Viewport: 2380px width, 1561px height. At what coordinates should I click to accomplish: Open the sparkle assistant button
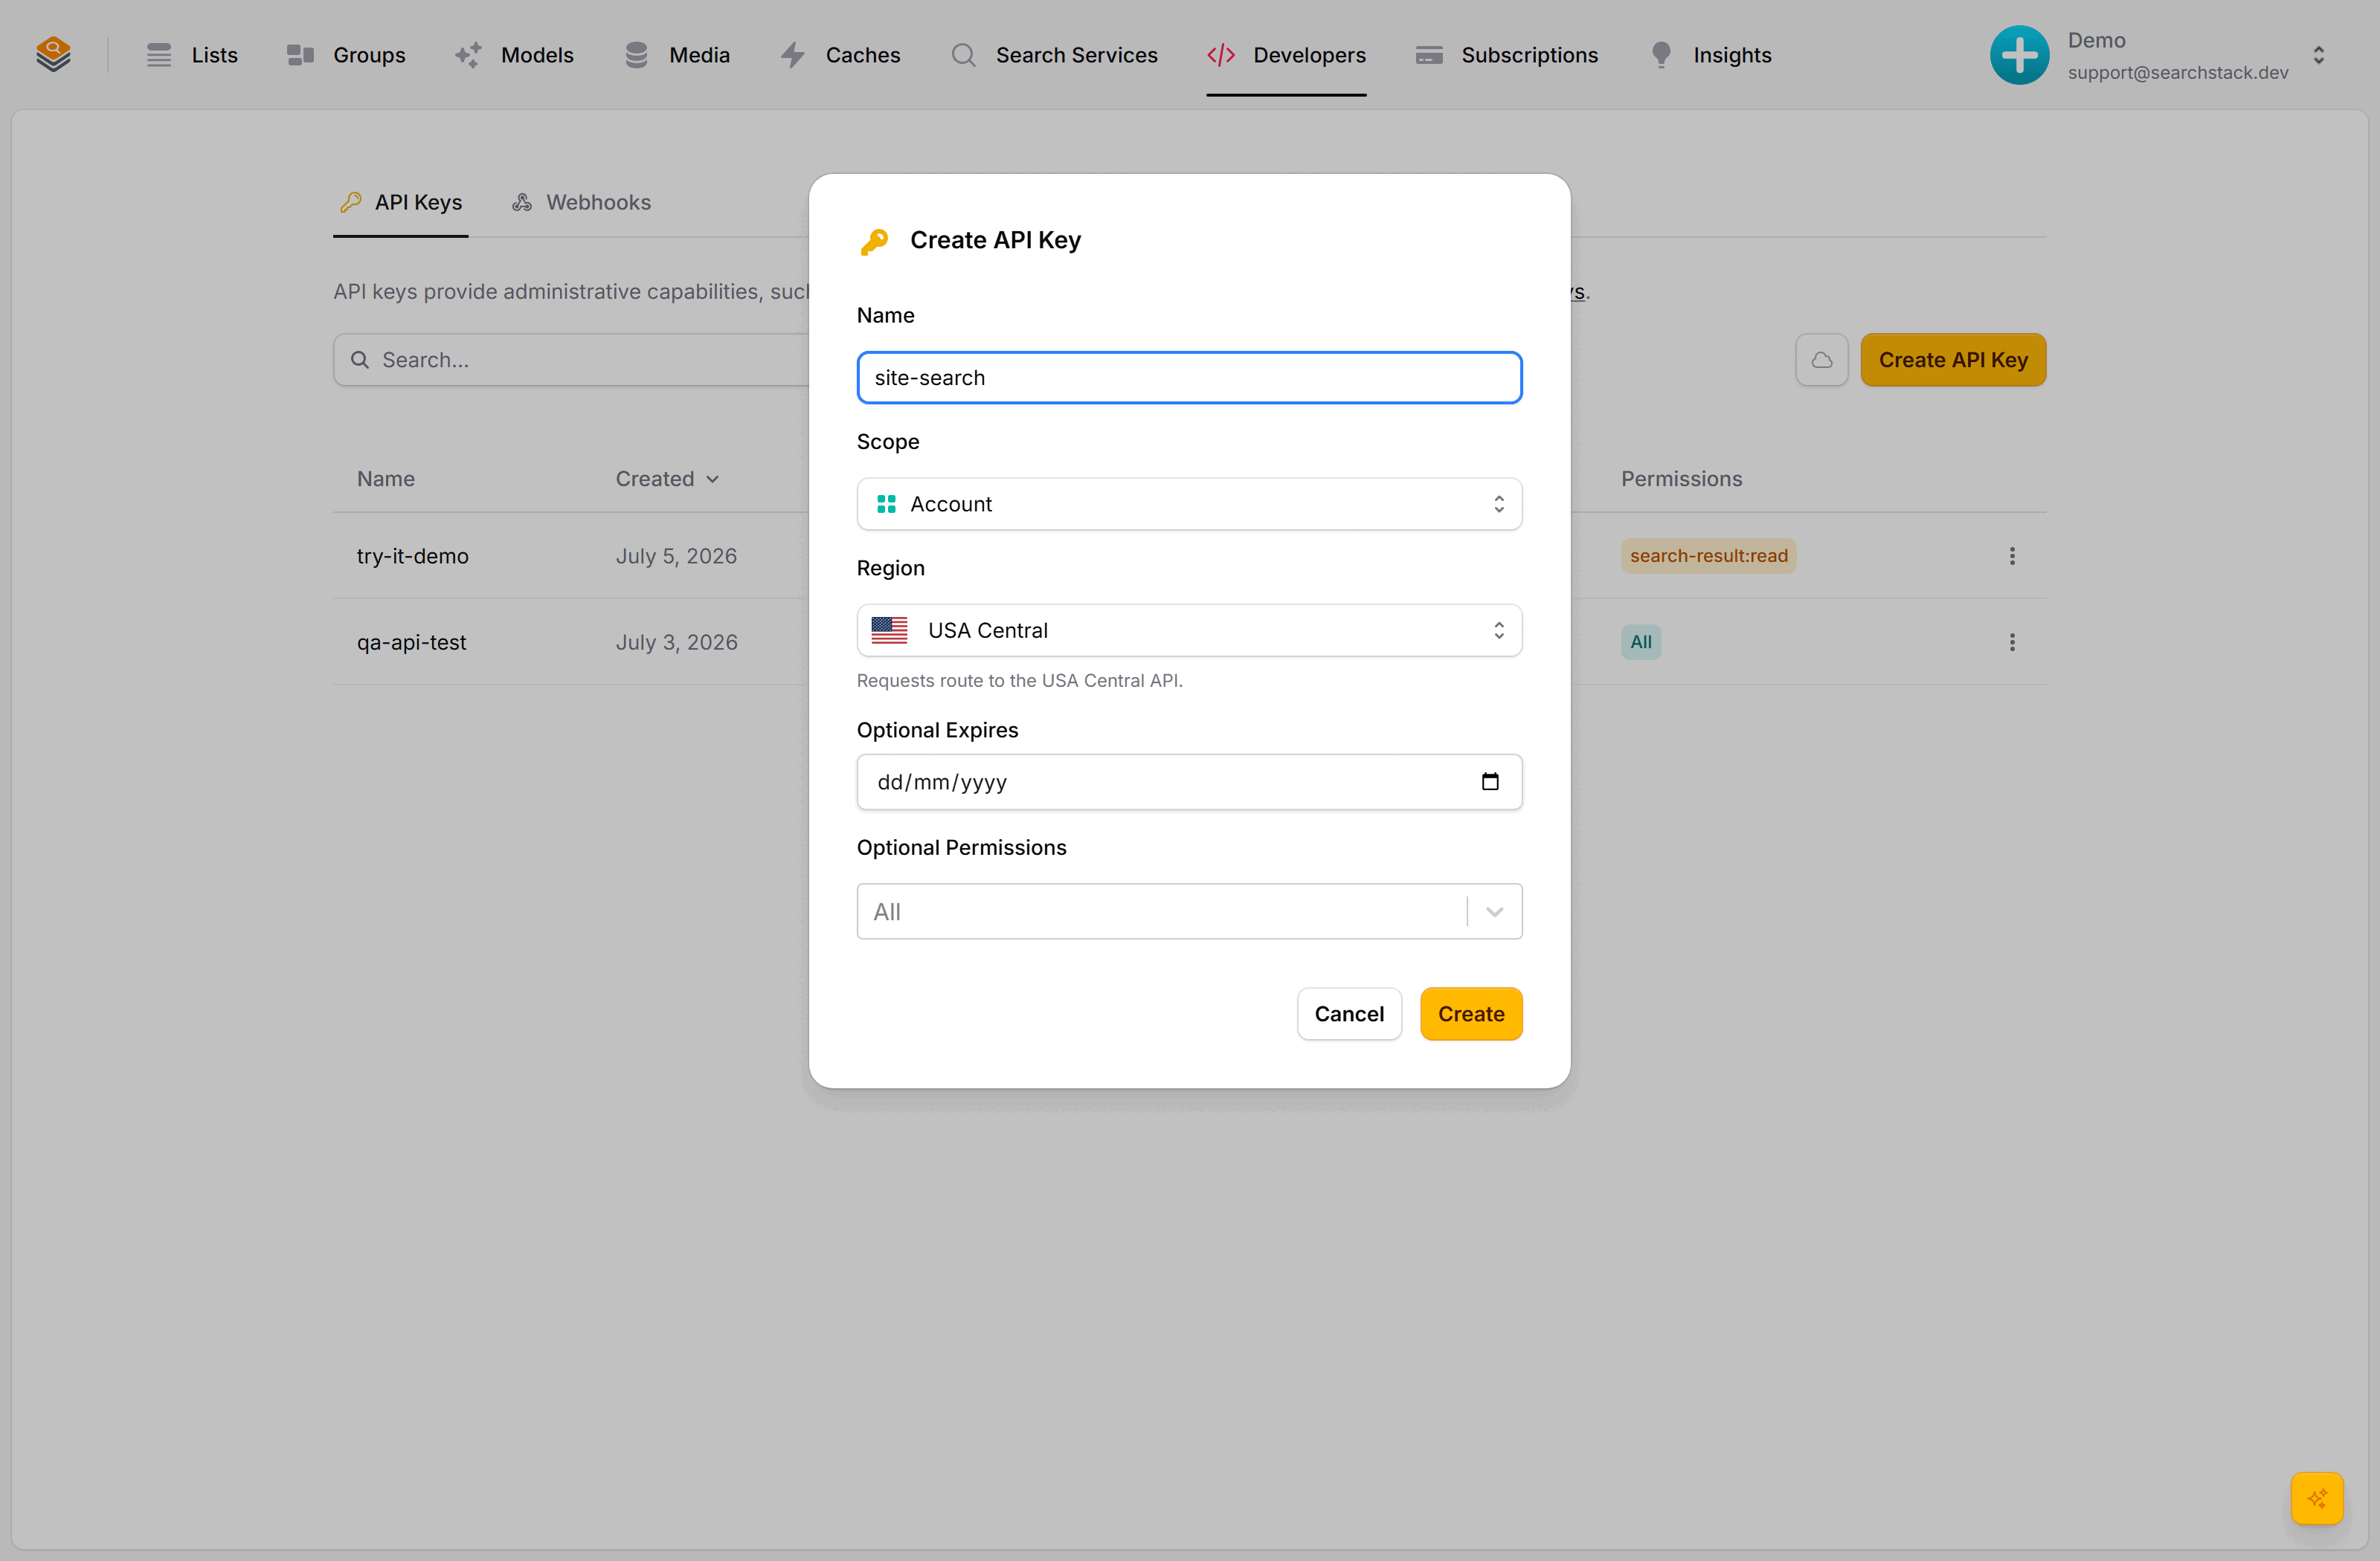coord(2317,1498)
